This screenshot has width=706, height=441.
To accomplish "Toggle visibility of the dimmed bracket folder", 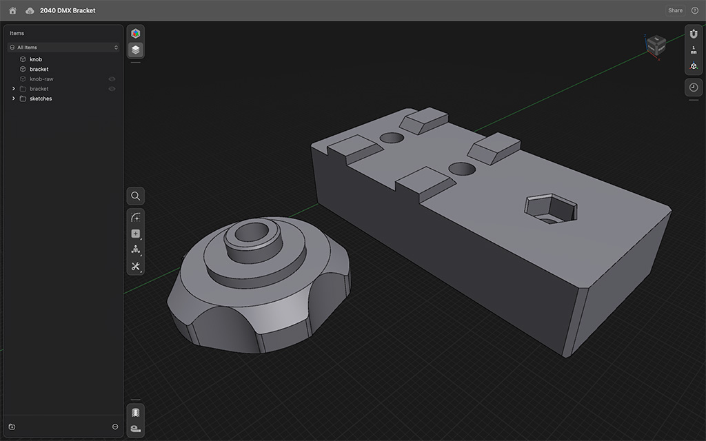I will tap(112, 89).
